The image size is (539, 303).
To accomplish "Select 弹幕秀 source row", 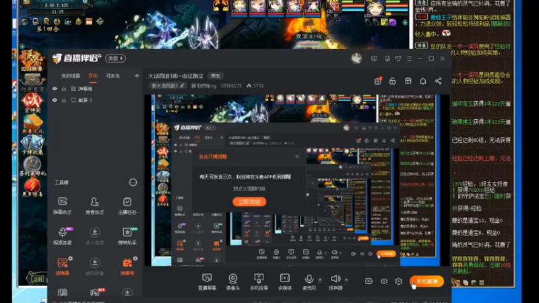I will click(95, 89).
